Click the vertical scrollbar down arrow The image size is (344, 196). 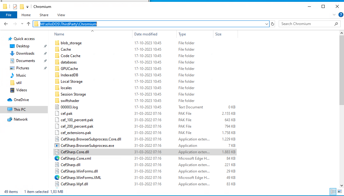pyautogui.click(x=342, y=186)
